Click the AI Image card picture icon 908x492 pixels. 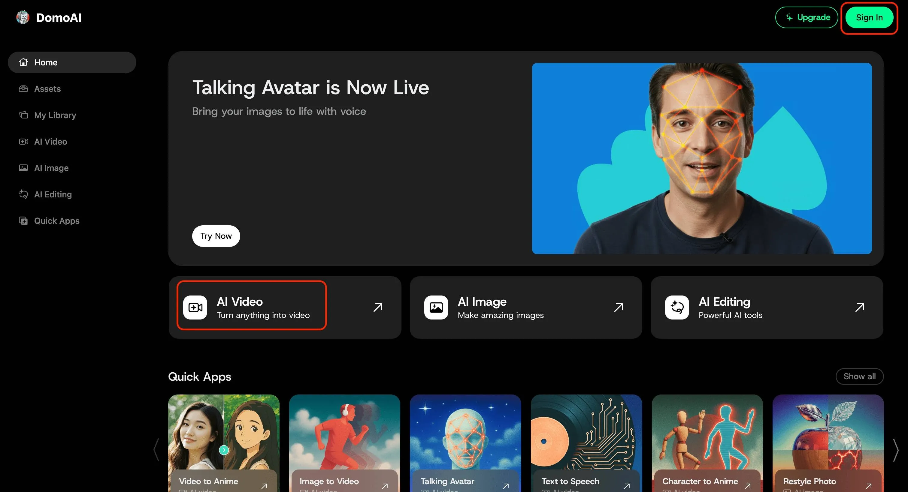point(436,307)
